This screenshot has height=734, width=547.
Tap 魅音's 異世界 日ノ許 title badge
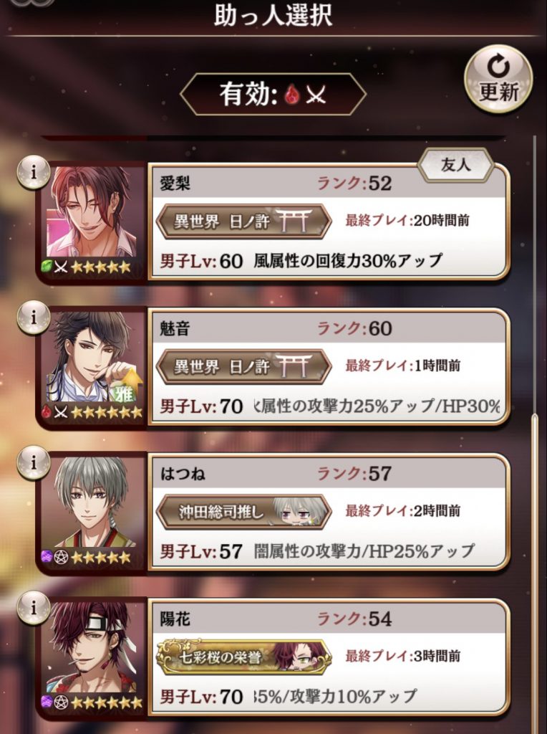(x=243, y=366)
